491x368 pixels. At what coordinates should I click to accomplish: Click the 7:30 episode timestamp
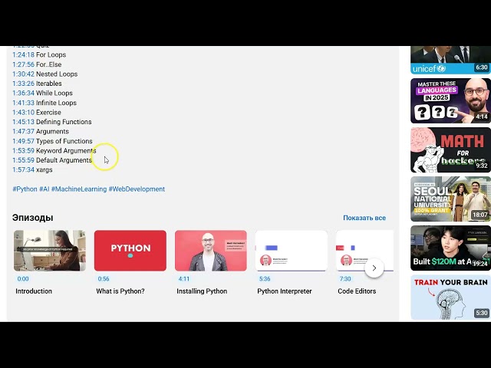pyautogui.click(x=345, y=279)
